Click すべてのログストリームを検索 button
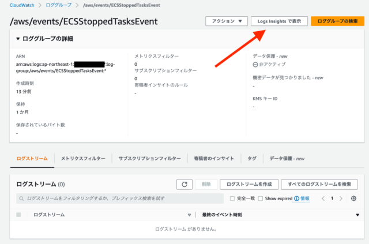Image resolution: width=369 pixels, height=244 pixels. click(319, 185)
